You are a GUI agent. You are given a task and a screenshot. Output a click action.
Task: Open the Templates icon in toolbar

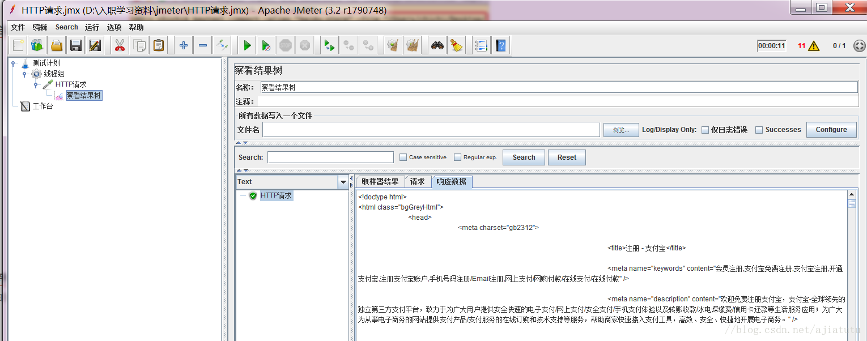pos(37,45)
